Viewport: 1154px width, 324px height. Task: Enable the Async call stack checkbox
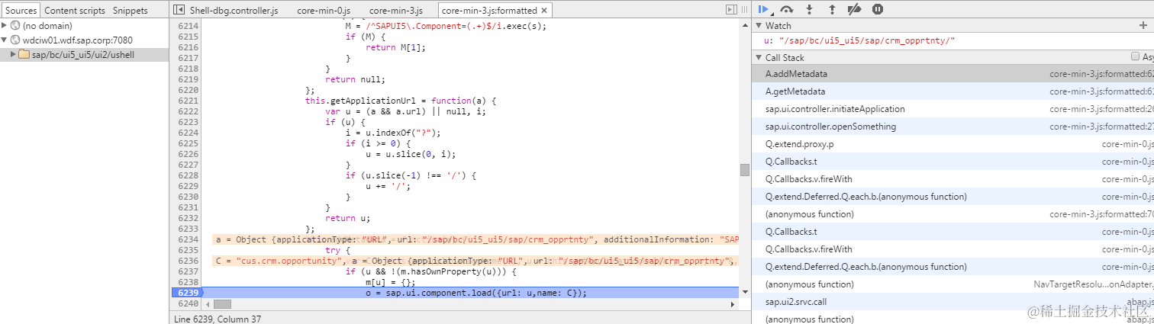(1136, 57)
